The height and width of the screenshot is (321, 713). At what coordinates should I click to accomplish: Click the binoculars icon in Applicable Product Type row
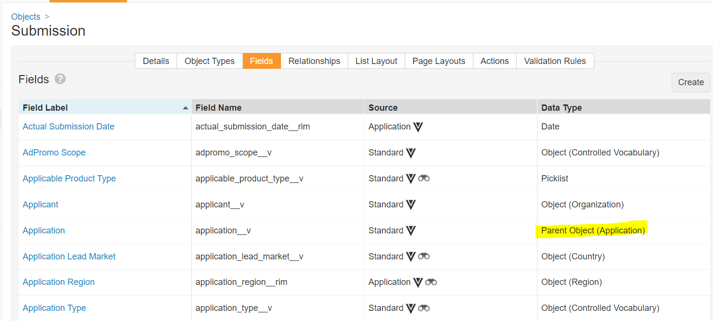tap(424, 179)
